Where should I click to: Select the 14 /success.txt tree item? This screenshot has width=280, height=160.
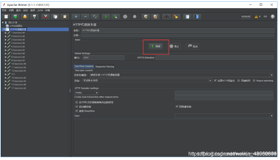point(19,78)
